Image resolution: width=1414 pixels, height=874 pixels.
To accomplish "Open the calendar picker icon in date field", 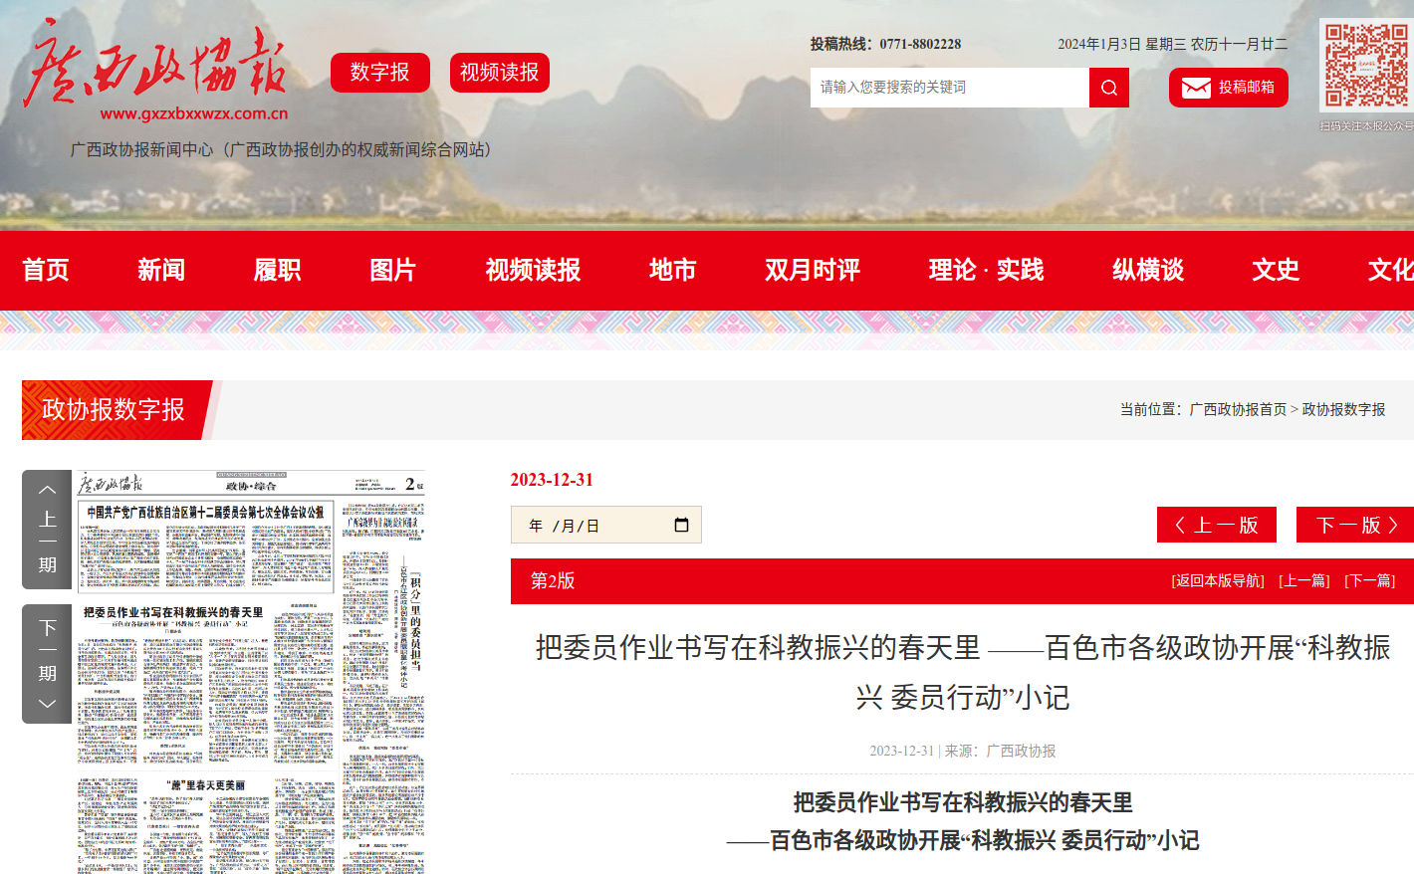I will click(x=681, y=525).
